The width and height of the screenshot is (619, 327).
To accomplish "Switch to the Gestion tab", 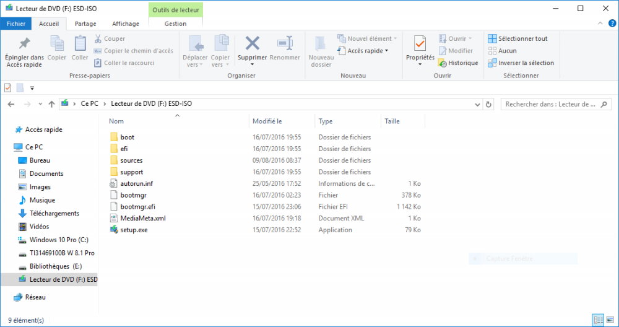I will (x=176, y=24).
